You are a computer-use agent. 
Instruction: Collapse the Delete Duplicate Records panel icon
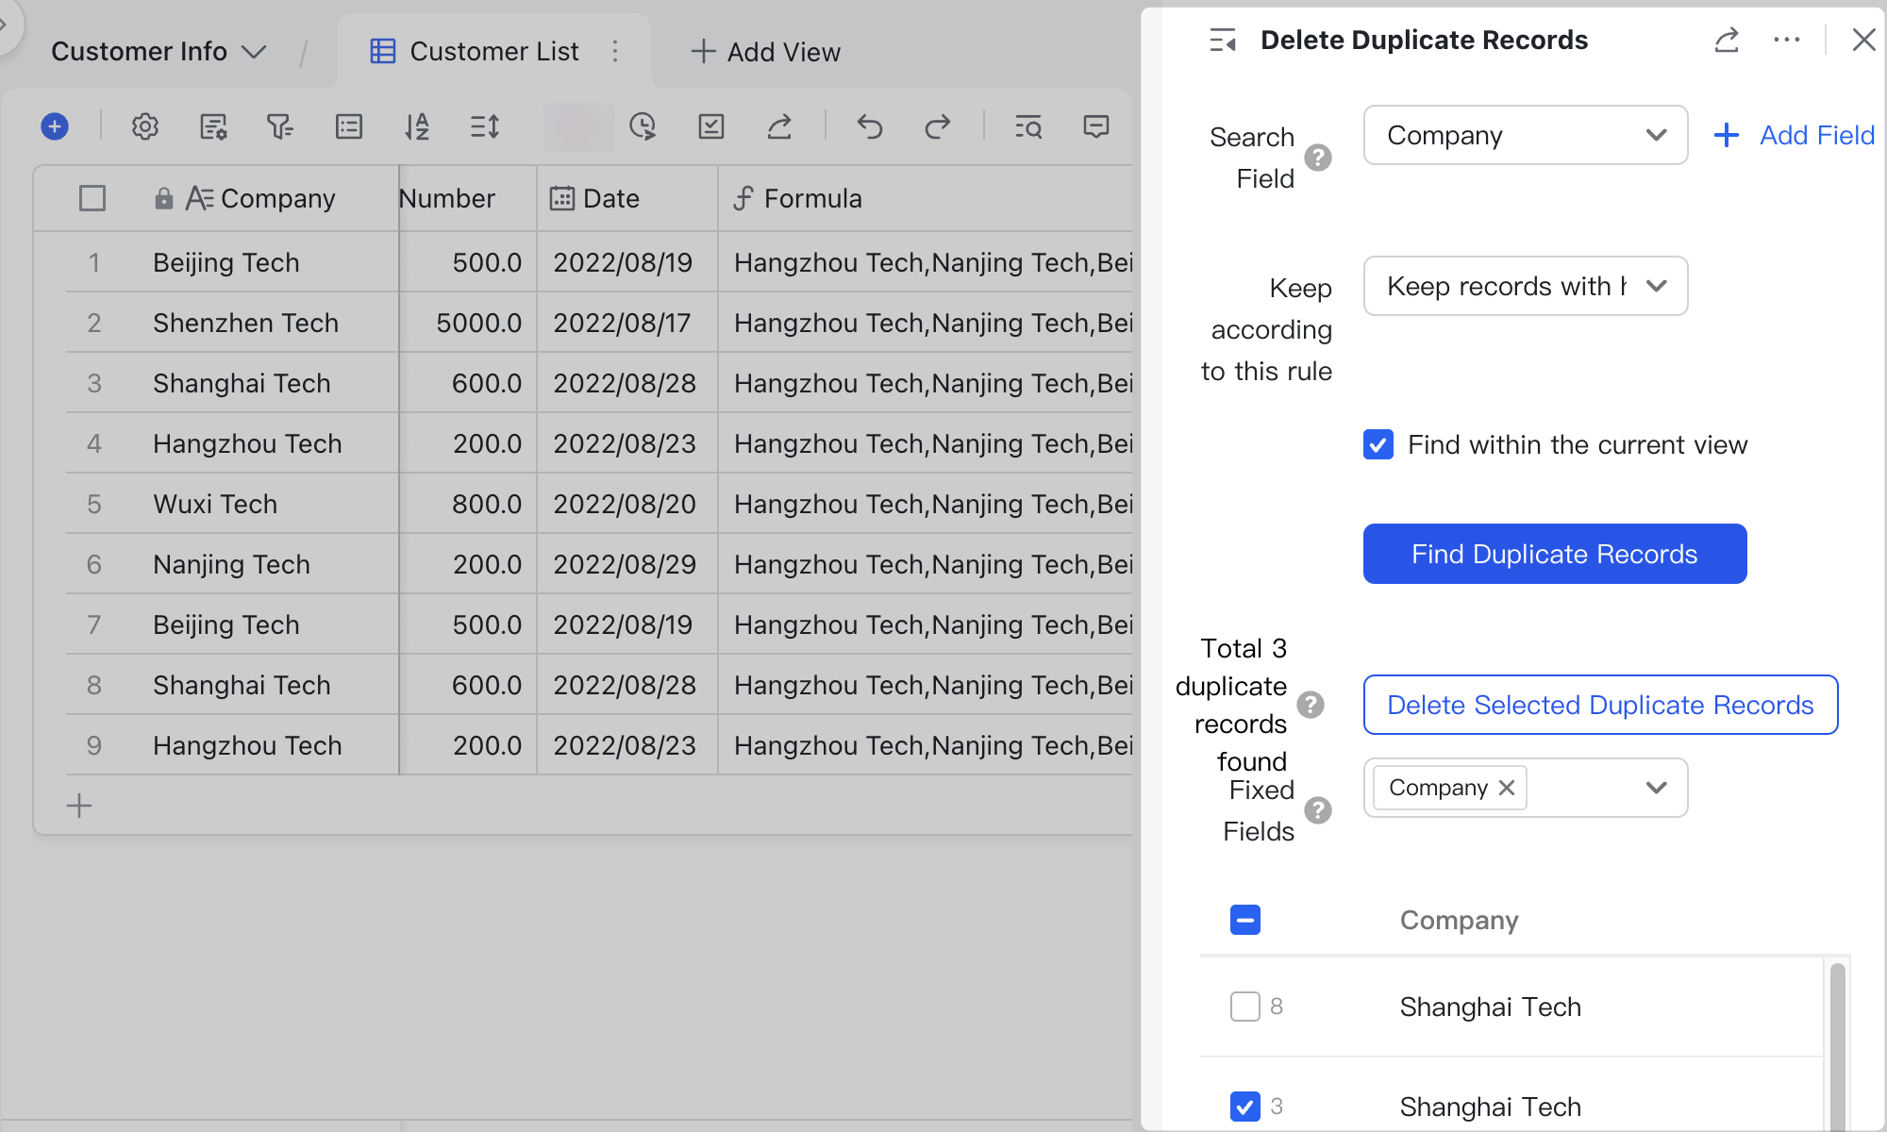(1223, 40)
